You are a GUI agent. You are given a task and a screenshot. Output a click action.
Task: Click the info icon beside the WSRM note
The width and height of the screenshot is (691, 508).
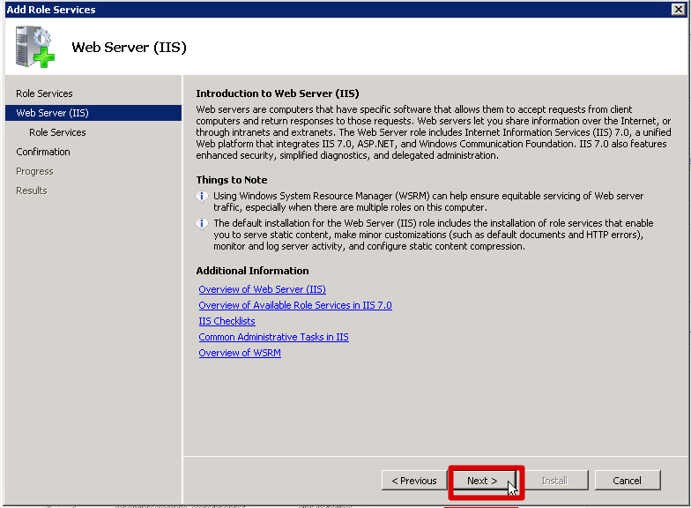(x=202, y=196)
